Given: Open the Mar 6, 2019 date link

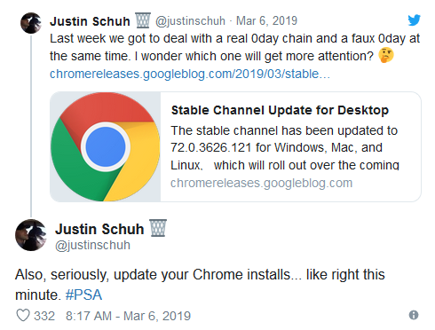Looking at the screenshot, I should [x=266, y=20].
